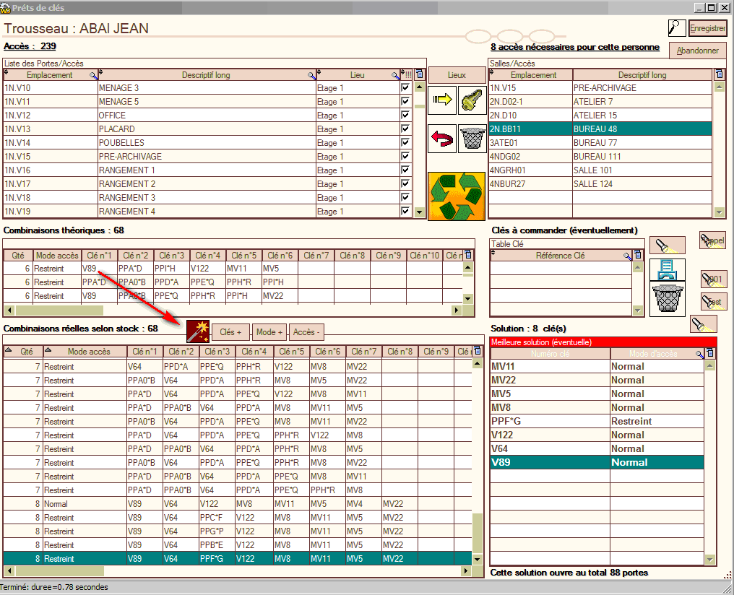Viewport: 734px width, 595px height.
Task: Click the 001 flashlight button
Action: coord(713,279)
